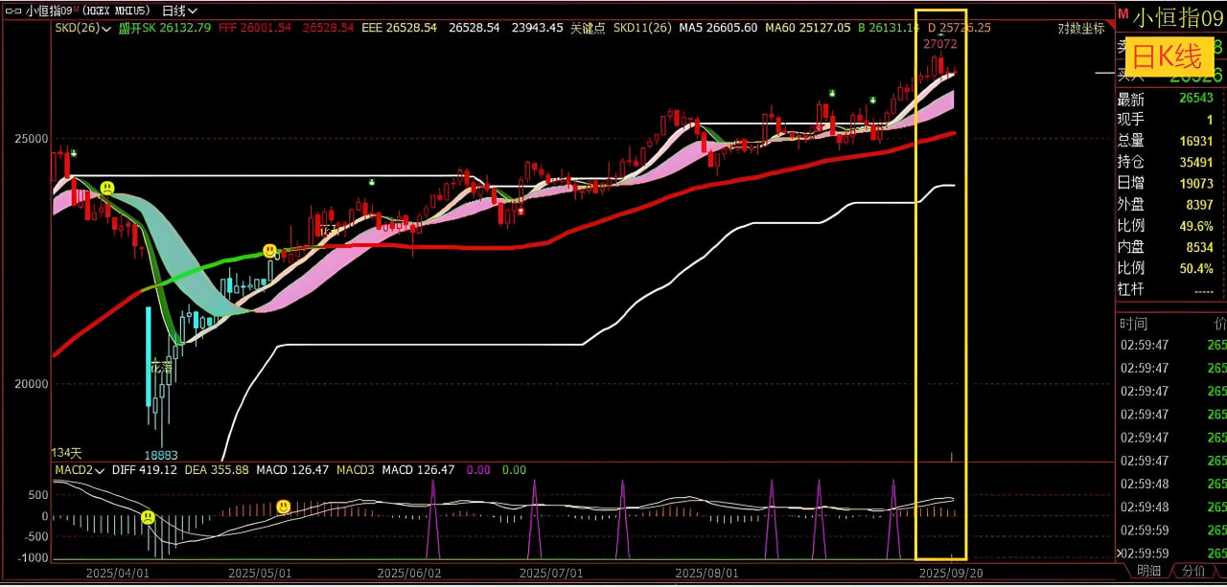Image resolution: width=1227 pixels, height=587 pixels.
Task: Switch to the 分价 tab
Action: [1192, 571]
